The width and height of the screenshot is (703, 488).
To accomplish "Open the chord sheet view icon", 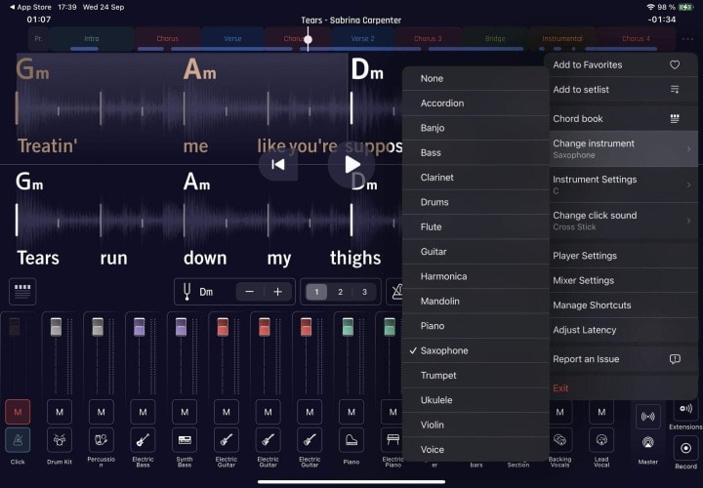I will [22, 291].
